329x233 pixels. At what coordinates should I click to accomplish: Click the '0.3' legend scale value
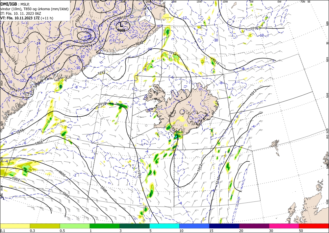click(32, 231)
